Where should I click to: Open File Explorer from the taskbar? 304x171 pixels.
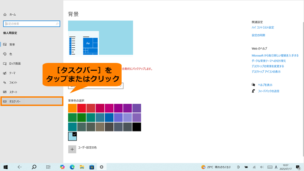pyautogui.click(x=82, y=167)
